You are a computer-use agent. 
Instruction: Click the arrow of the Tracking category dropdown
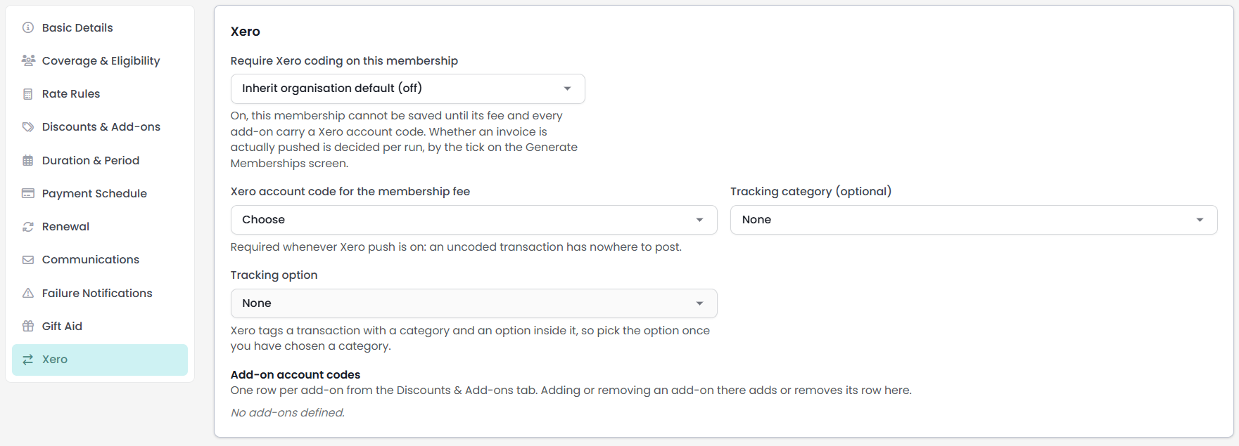[x=1200, y=220]
